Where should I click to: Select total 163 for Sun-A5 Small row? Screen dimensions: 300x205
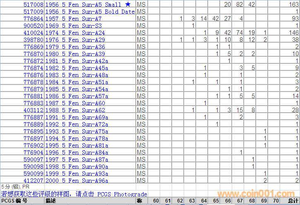(294, 5)
